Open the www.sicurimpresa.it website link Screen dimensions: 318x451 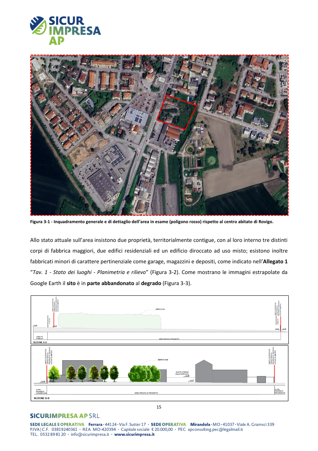134,435
